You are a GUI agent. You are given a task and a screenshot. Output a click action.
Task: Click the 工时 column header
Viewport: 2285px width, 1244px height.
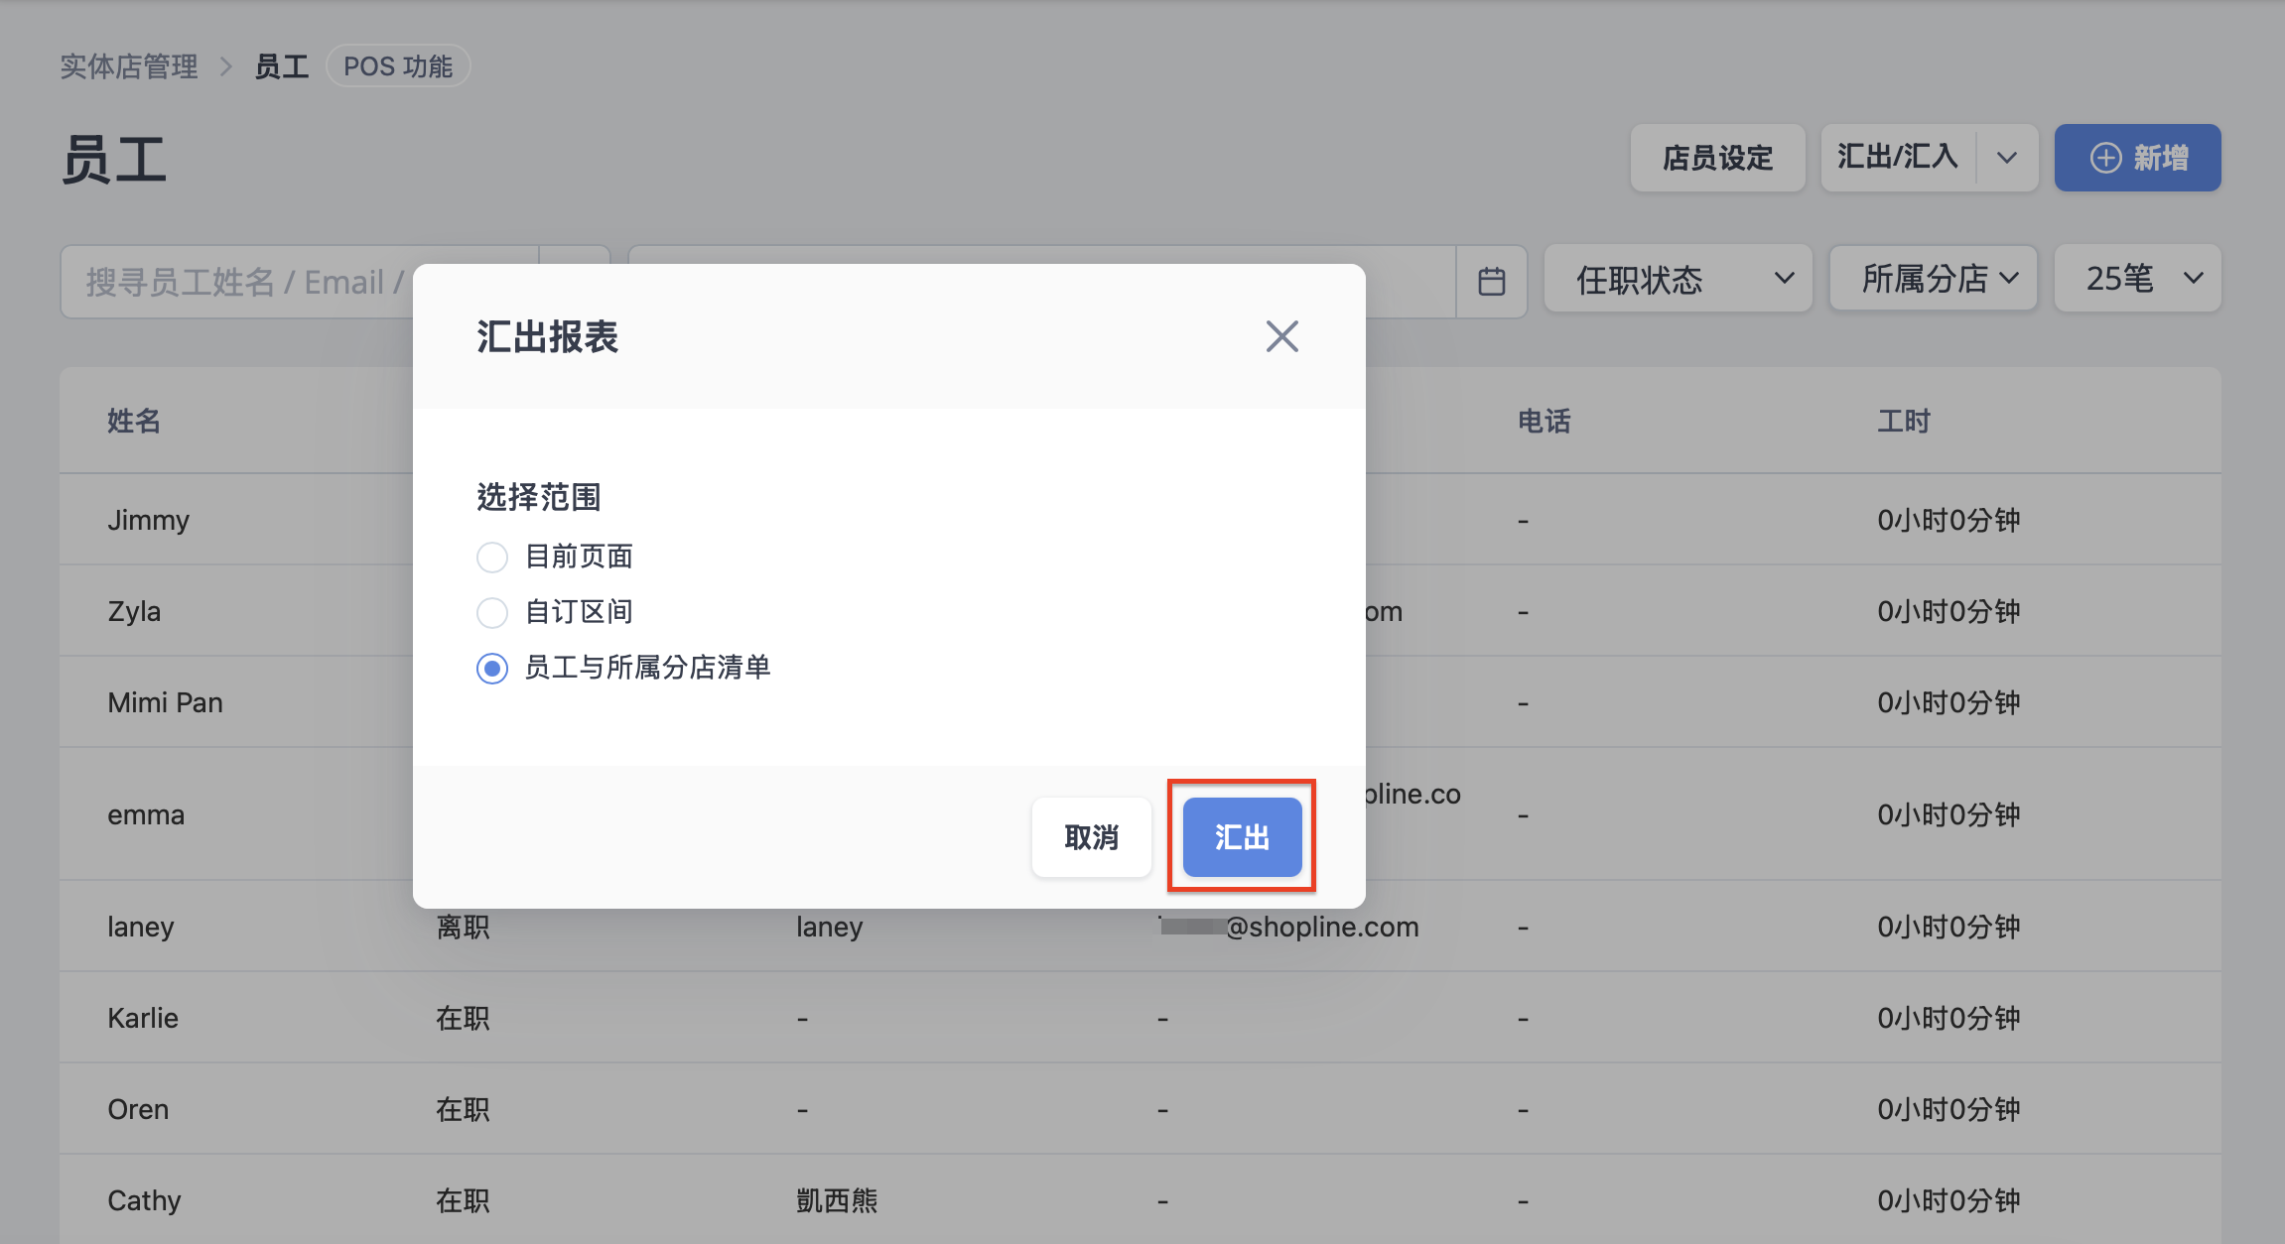coord(1904,421)
